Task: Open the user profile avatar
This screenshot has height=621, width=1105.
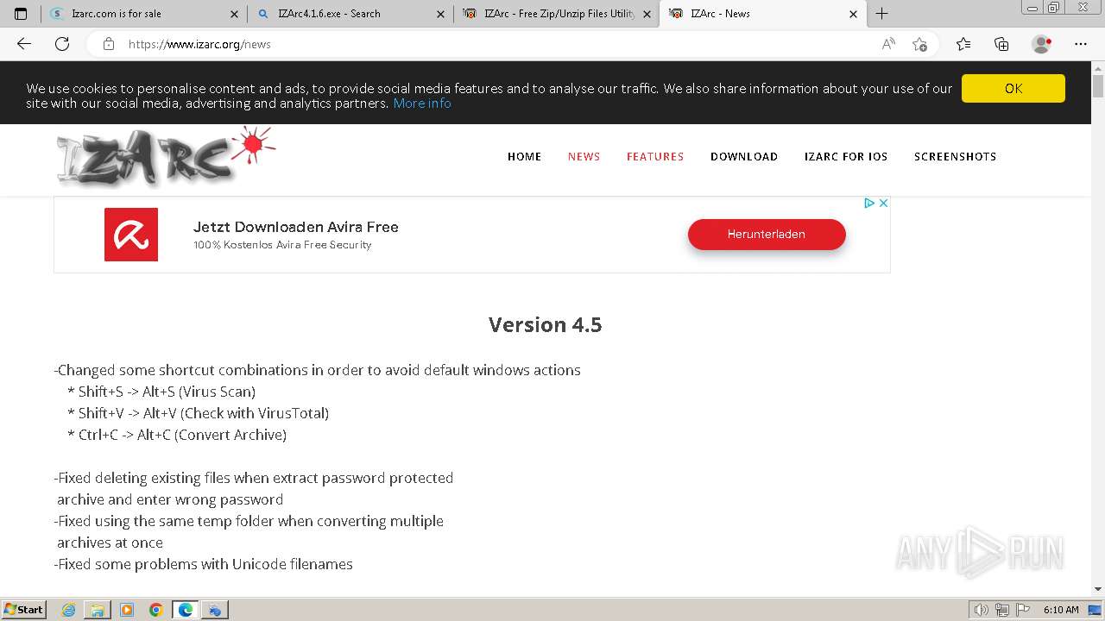Action: (x=1041, y=44)
